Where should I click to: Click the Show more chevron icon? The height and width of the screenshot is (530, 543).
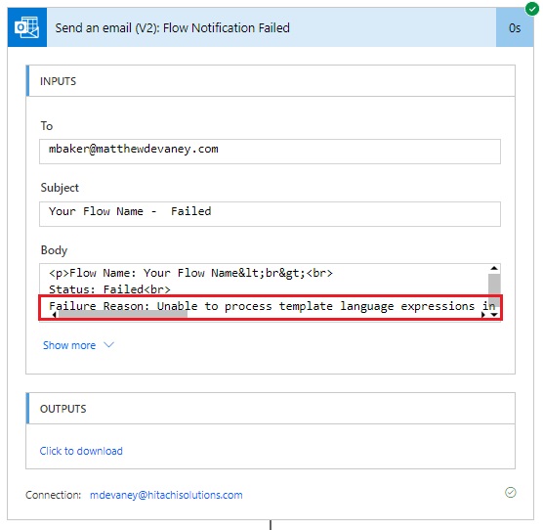[x=108, y=345]
